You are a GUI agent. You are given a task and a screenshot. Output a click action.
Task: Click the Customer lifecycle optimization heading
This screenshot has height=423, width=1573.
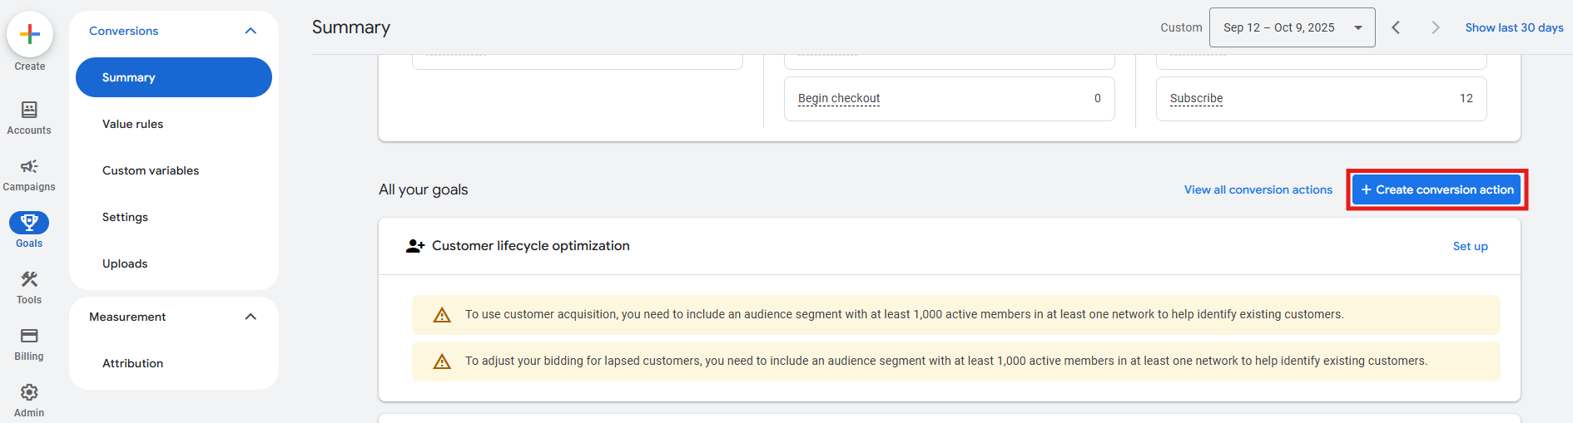[x=530, y=246]
